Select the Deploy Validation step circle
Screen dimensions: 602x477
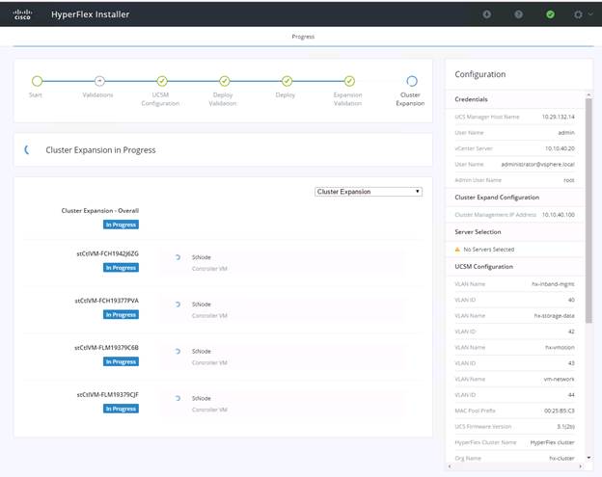tap(225, 81)
